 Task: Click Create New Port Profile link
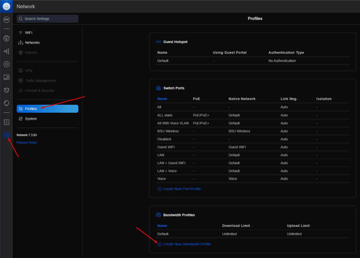[181, 189]
